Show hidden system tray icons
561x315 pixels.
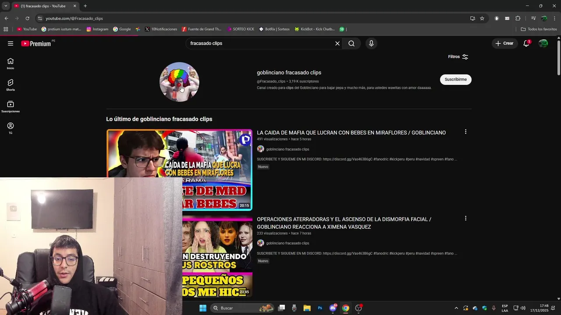456,308
